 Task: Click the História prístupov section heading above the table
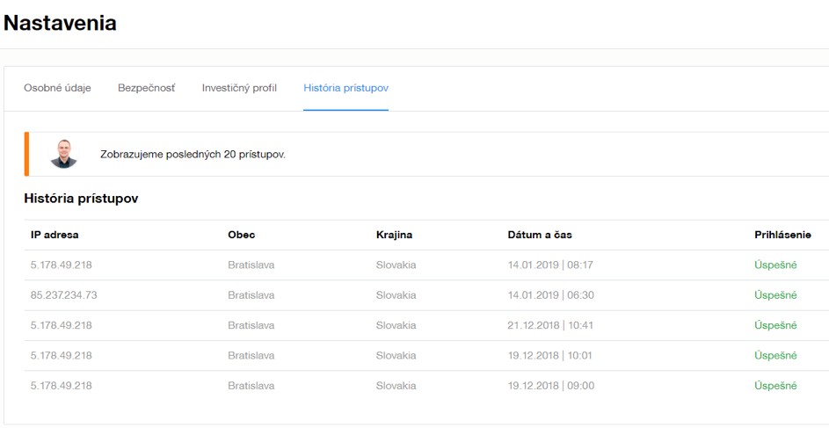coord(81,199)
